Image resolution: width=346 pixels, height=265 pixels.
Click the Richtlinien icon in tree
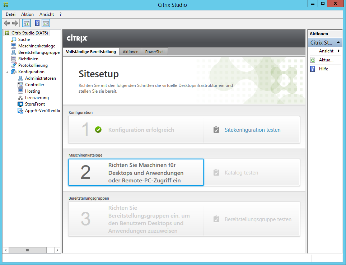click(x=14, y=59)
